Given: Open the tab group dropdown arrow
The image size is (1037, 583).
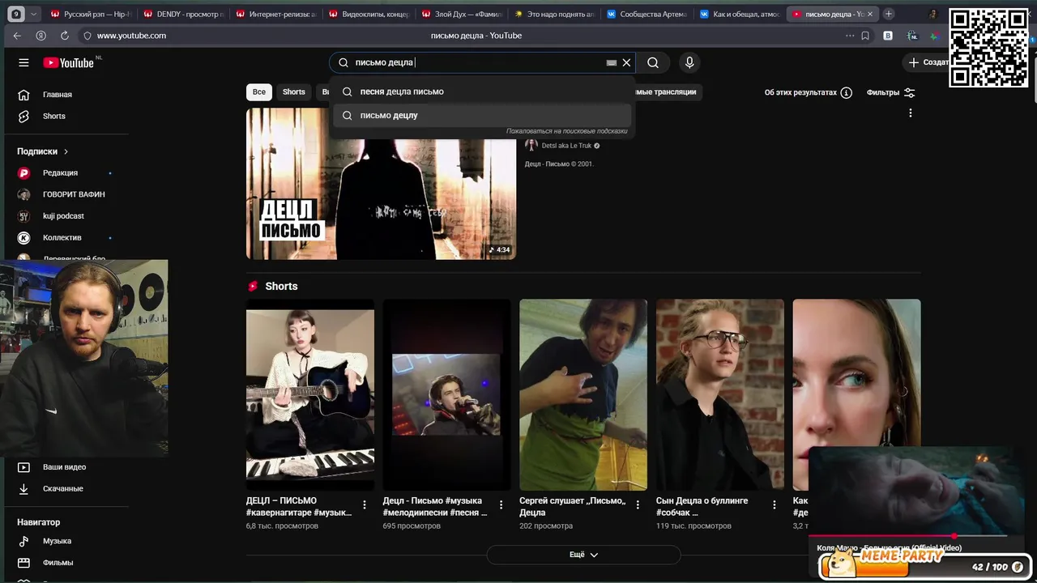Looking at the screenshot, I should (x=33, y=14).
